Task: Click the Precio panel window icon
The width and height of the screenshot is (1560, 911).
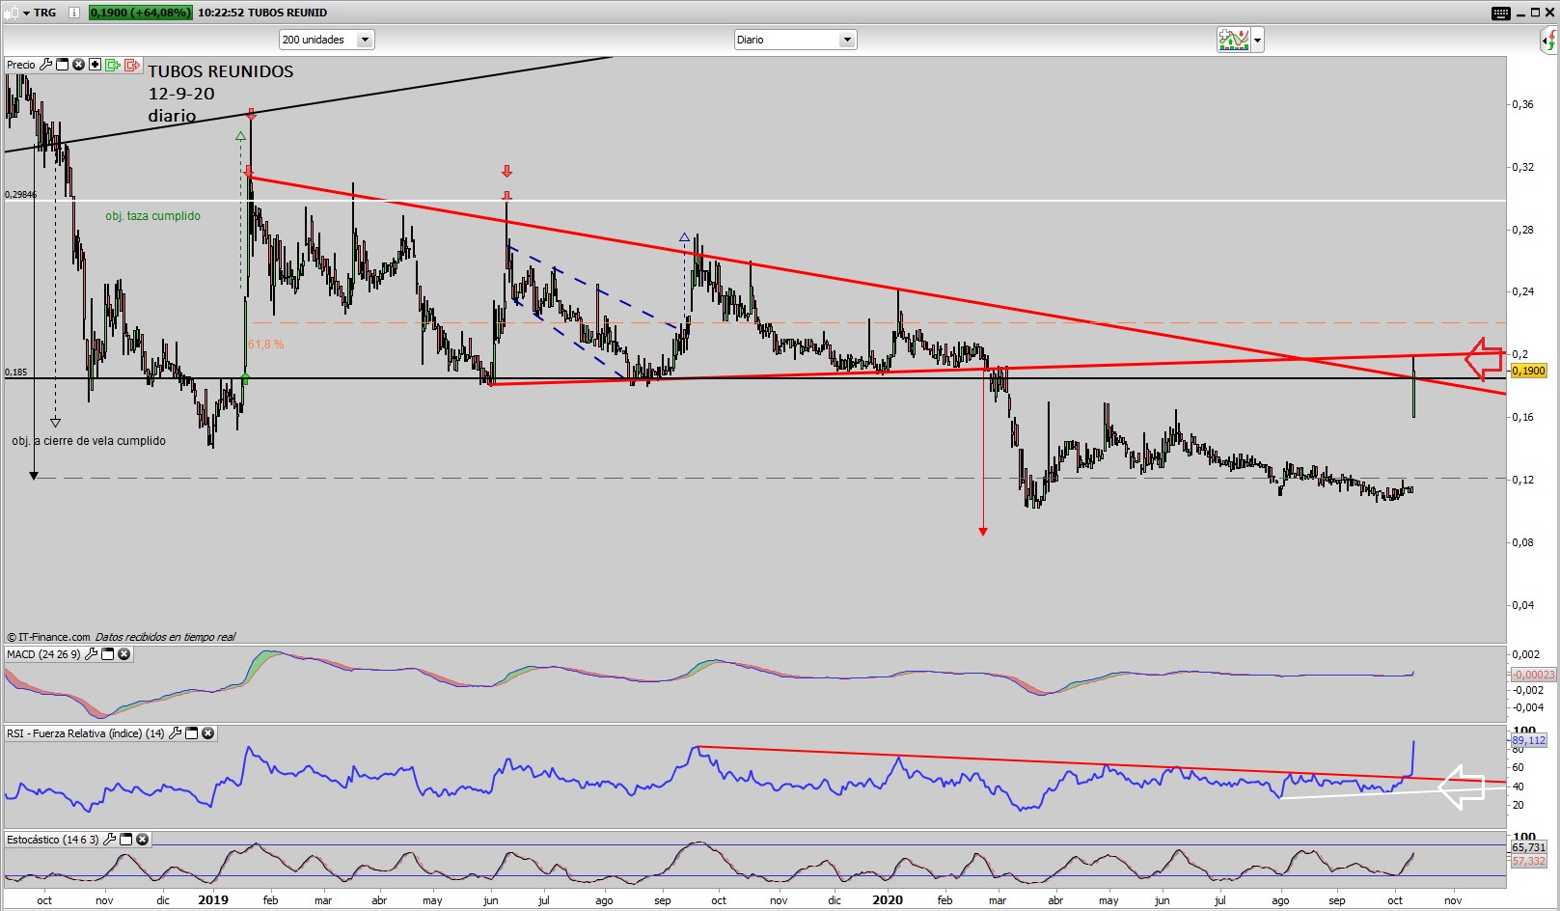Action: click(63, 65)
